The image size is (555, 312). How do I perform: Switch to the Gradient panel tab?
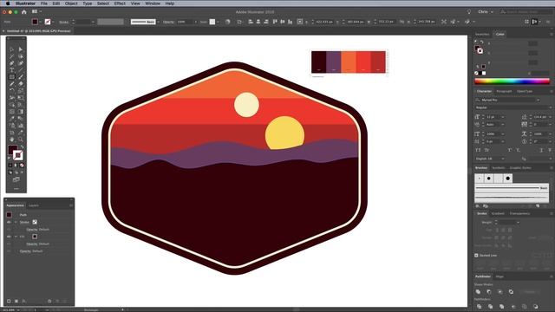coord(498,213)
